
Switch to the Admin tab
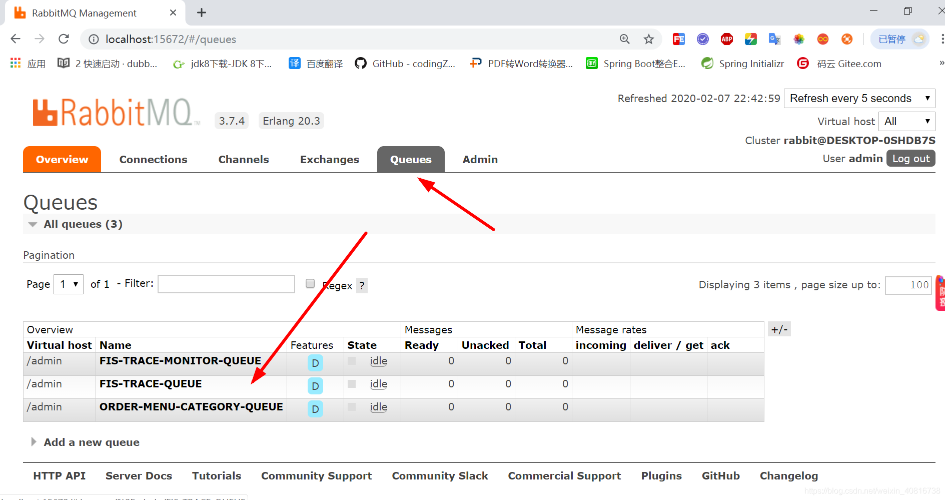coord(480,159)
